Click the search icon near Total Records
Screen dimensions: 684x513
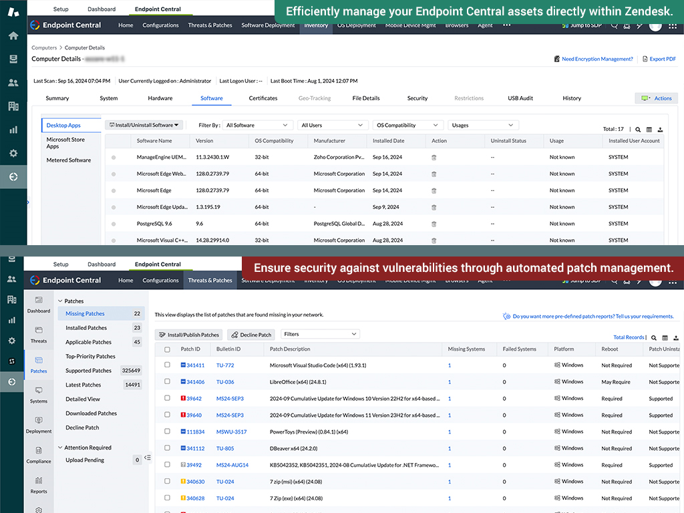point(653,337)
